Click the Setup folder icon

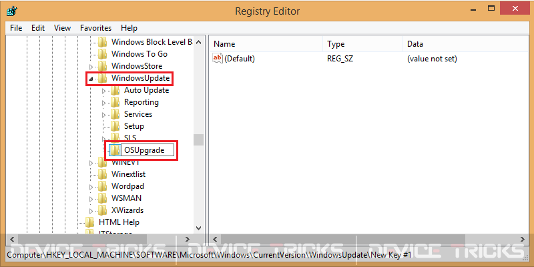(115, 126)
